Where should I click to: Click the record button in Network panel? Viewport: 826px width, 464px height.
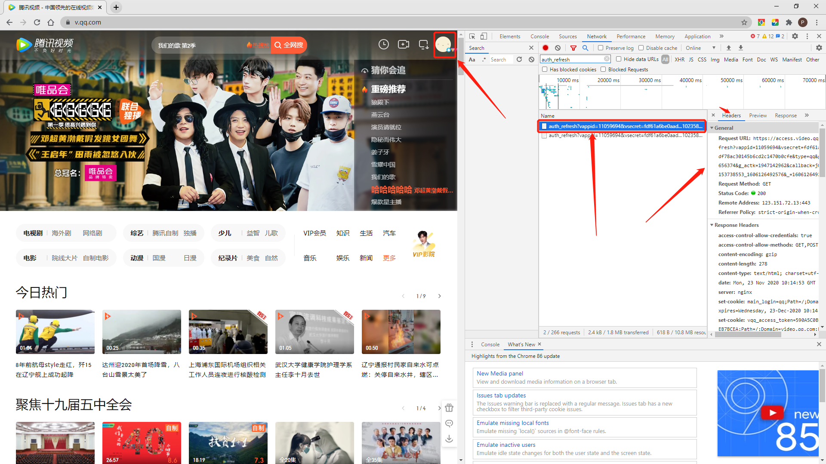pos(545,48)
